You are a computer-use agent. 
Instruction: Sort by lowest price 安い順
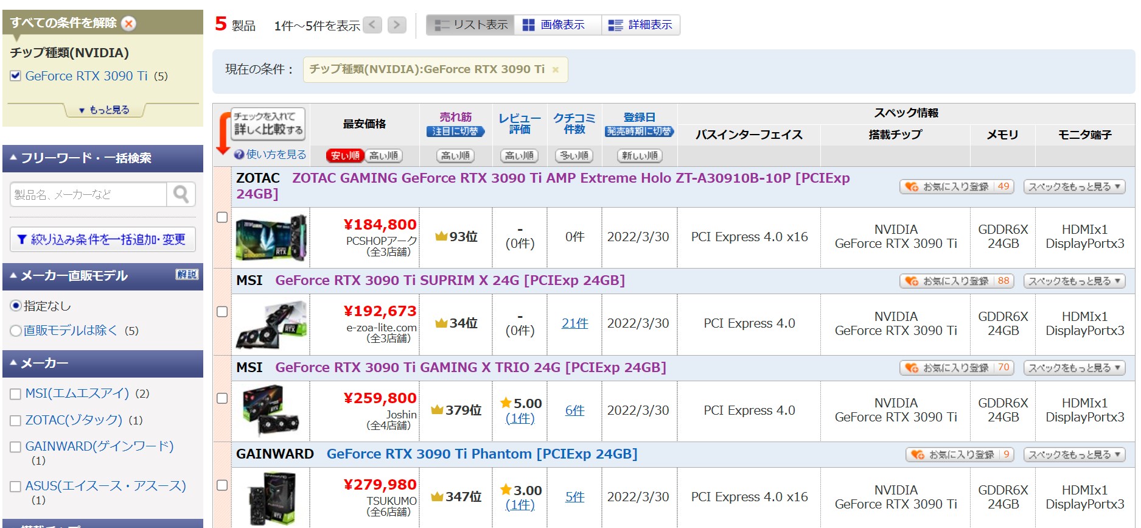coord(345,156)
